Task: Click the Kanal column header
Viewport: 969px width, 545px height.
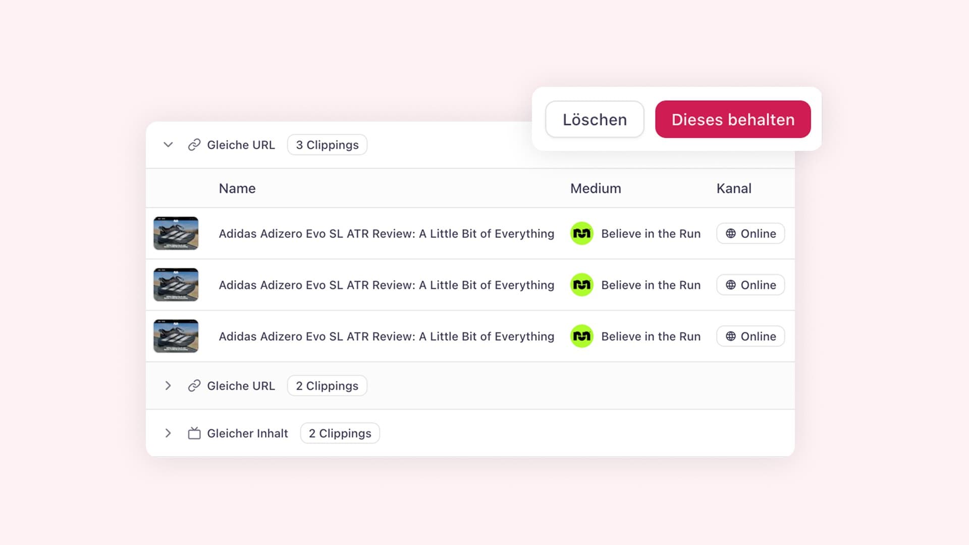Action: point(734,188)
